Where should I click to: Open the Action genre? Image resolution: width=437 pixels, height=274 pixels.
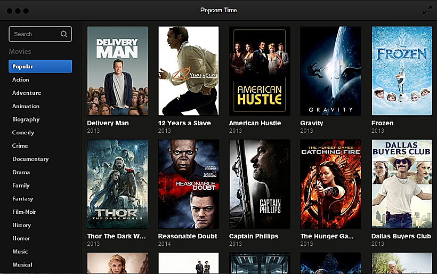tap(21, 79)
